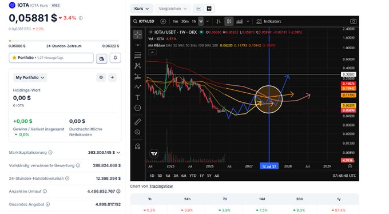Click info icon beside 4.466.852.767 supply

(x=118, y=191)
